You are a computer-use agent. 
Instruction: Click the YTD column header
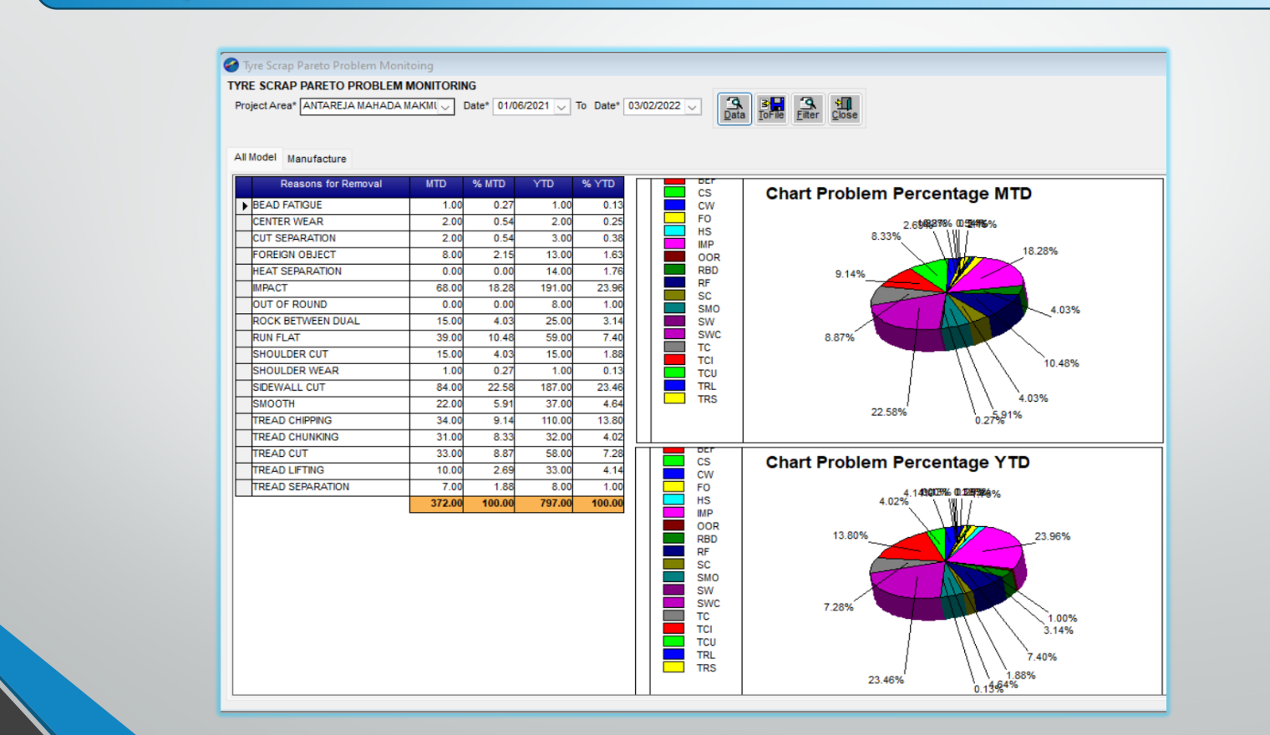pos(544,185)
